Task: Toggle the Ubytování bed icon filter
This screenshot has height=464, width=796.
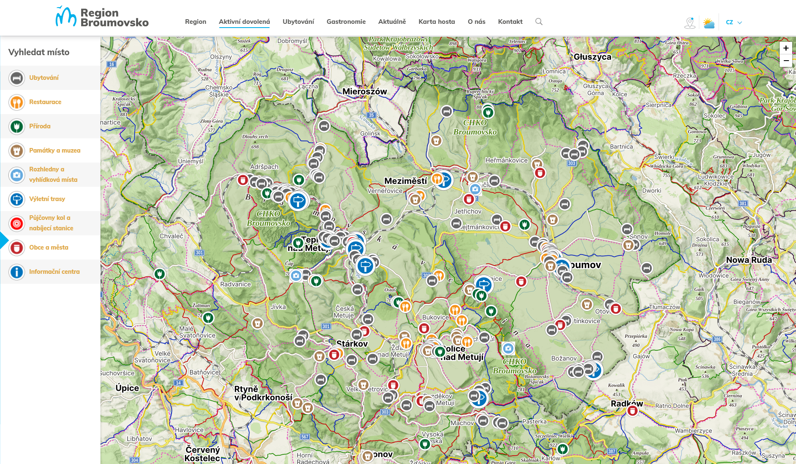Action: (17, 78)
